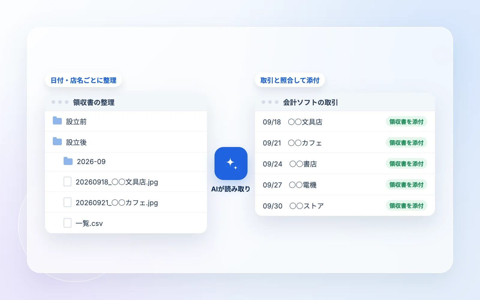
Task: Select file icon for 一覧.csv
Action: pos(67,223)
